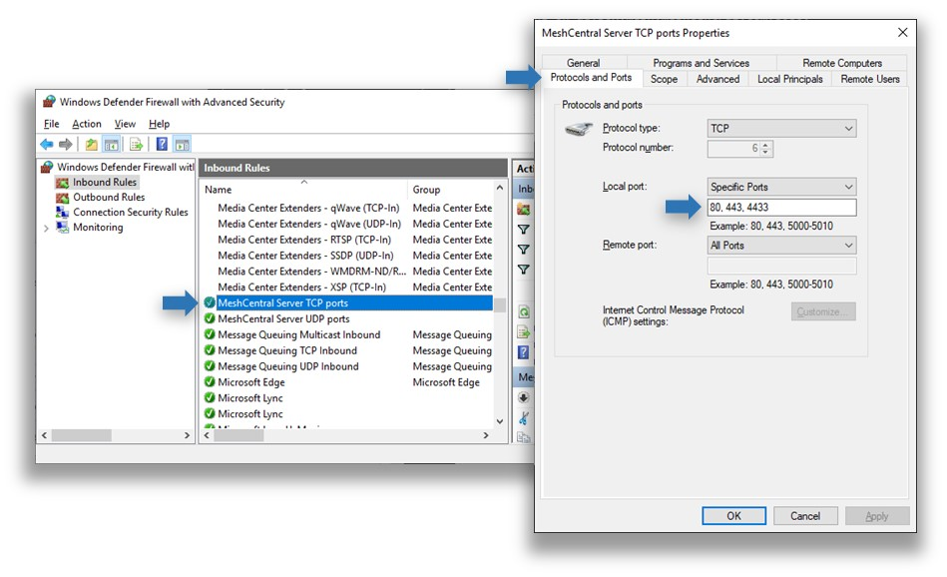Switch to the Remote Users tab
The height and width of the screenshot is (577, 947).
(870, 79)
